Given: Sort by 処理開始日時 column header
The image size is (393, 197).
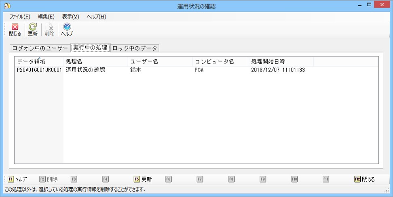Looking at the screenshot, I should pos(281,62).
